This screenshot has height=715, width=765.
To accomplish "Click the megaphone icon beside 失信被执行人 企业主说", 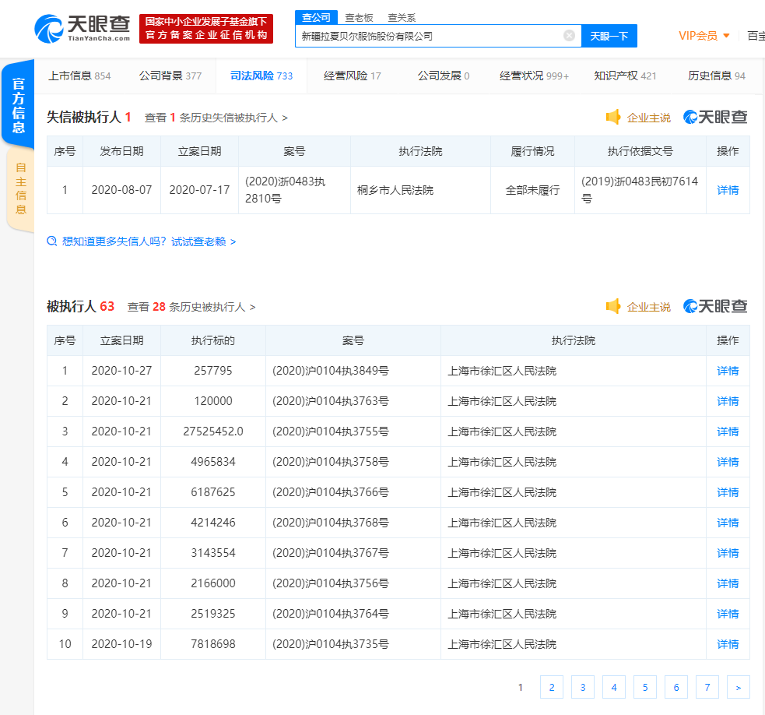I will pyautogui.click(x=612, y=117).
